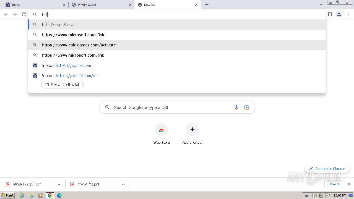
Task: Switch to the Inbox browser tab
Action: (35, 5)
